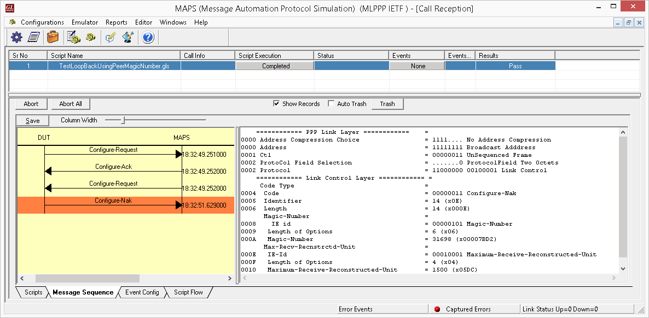Screen dimensions: 649x318
Task: Select the highlighted Configure-Nak message
Action: [126, 205]
